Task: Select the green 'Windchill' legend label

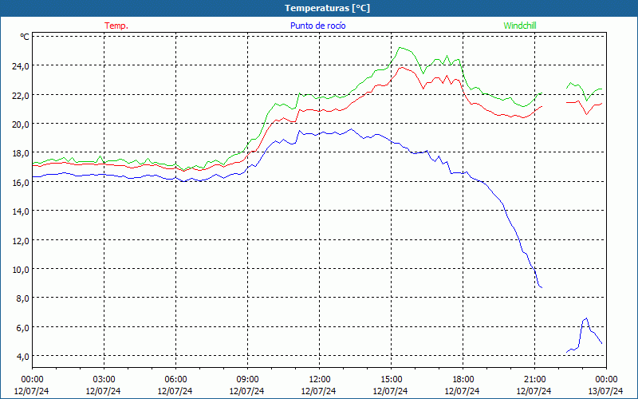Action: [x=520, y=26]
